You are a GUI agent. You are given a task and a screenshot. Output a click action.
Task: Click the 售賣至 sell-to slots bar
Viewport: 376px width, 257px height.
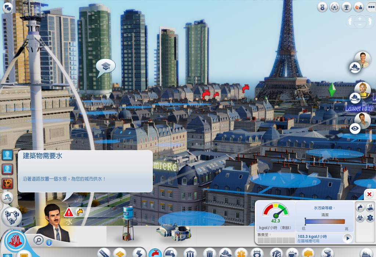tap(276, 240)
